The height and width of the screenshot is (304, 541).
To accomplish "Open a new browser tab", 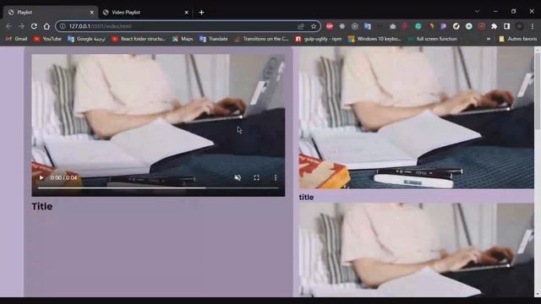I will (x=201, y=13).
